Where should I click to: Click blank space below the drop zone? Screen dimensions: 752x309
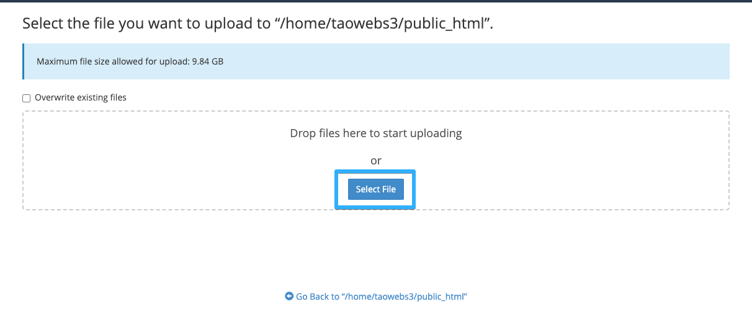pyautogui.click(x=376, y=248)
